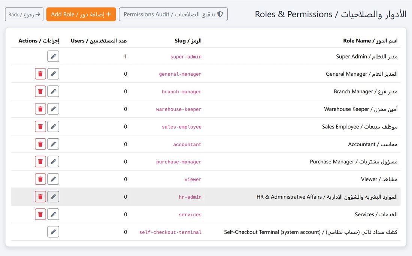Click the Slug column header
The width and height of the screenshot is (412, 256).
188,41
